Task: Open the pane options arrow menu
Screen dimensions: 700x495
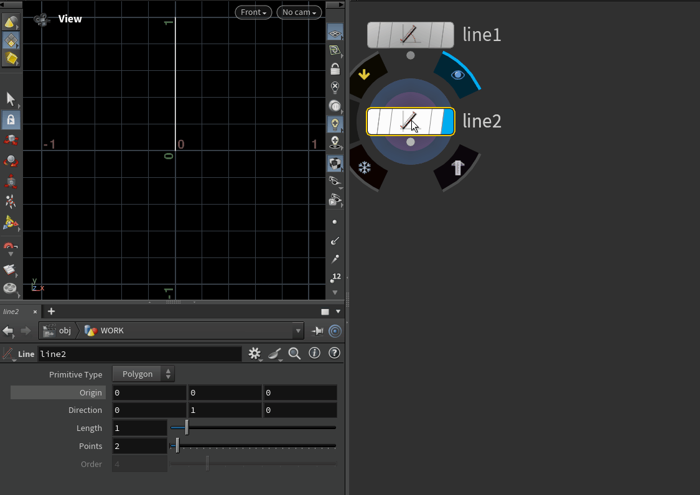Action: pos(338,312)
